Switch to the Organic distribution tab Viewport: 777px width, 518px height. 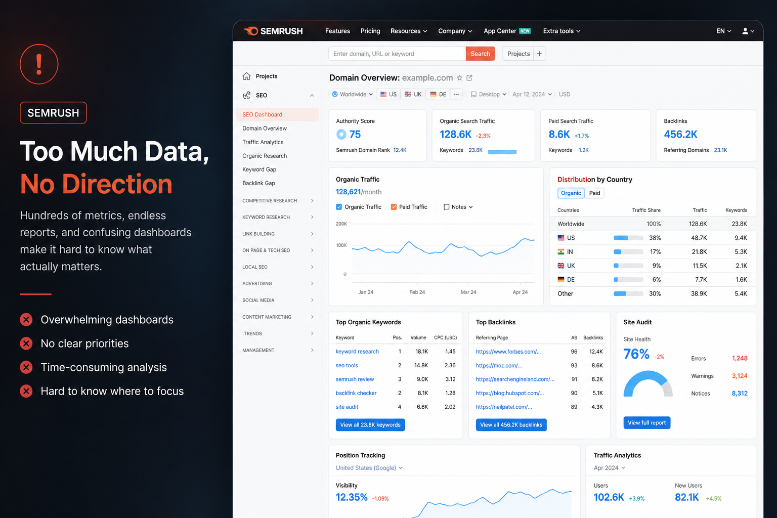[x=571, y=193]
